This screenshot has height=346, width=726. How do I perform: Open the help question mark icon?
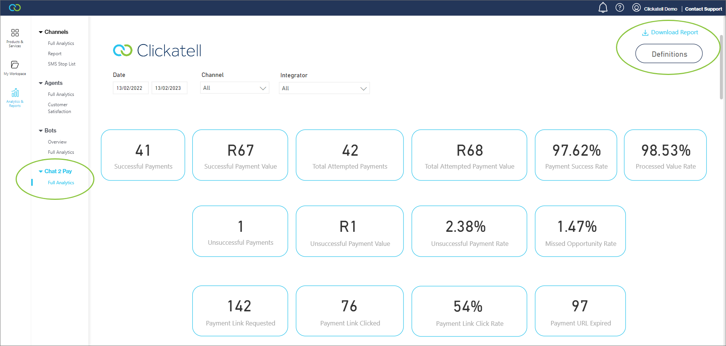(x=620, y=8)
